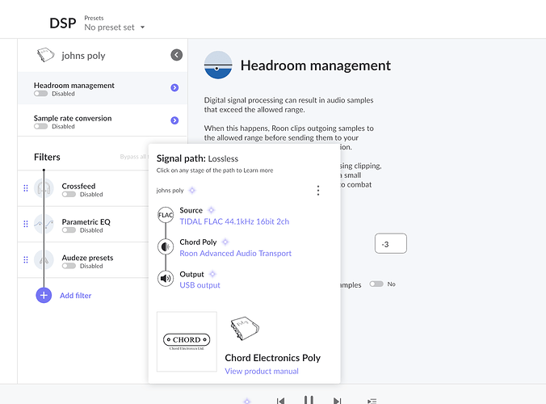Toggle Headroom management switch

point(40,94)
